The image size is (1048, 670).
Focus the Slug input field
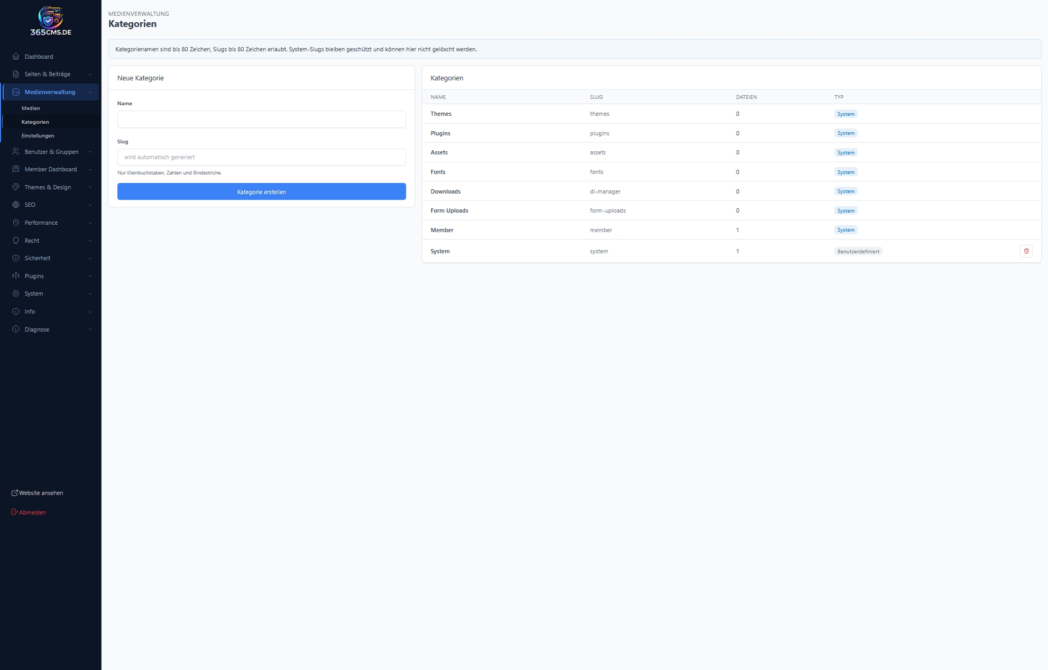[261, 157]
